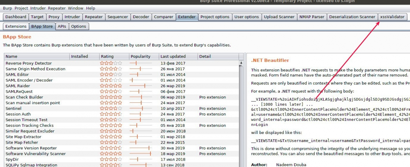Image resolution: width=410 pixels, height=167 pixels.
Task: Click the author name Nadeem Douba
Action: pyautogui.click(x=292, y=165)
